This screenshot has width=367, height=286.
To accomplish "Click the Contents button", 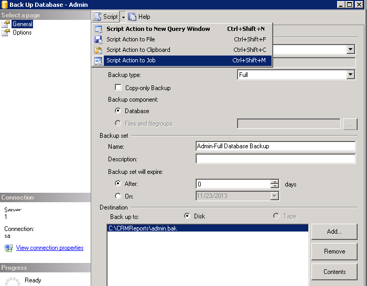I will [x=334, y=272].
